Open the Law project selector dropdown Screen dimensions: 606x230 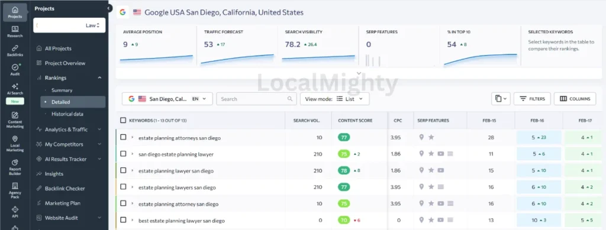(69, 25)
